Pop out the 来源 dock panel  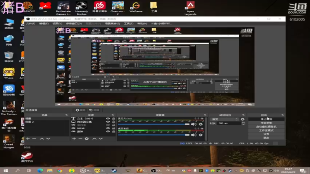(x=113, y=115)
